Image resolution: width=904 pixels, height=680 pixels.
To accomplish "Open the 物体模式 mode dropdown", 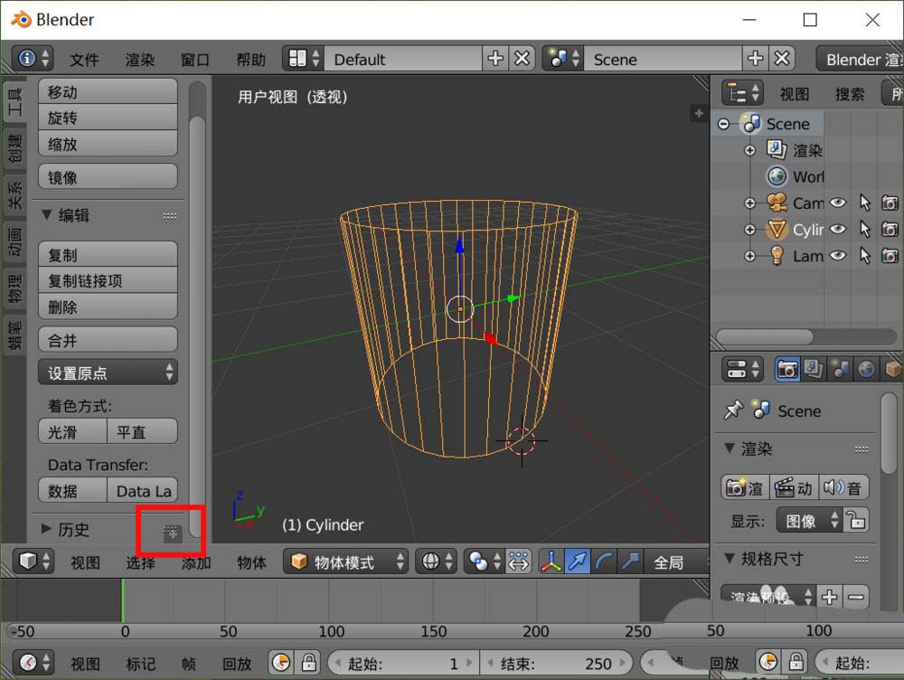I will point(346,562).
